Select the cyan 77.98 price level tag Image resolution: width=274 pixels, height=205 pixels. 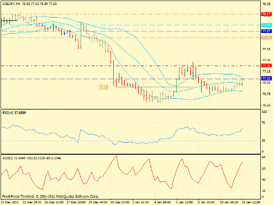(x=266, y=25)
